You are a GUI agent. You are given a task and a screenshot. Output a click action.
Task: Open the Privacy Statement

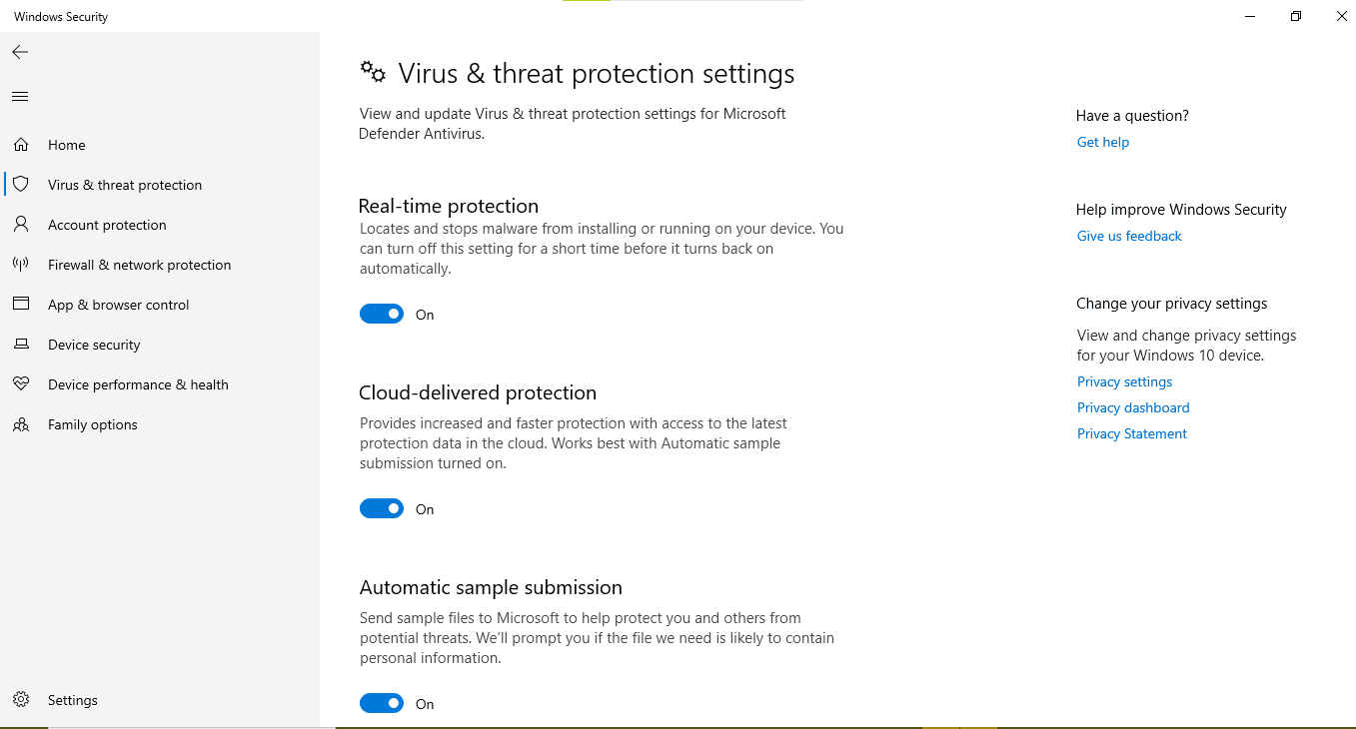[x=1131, y=432]
